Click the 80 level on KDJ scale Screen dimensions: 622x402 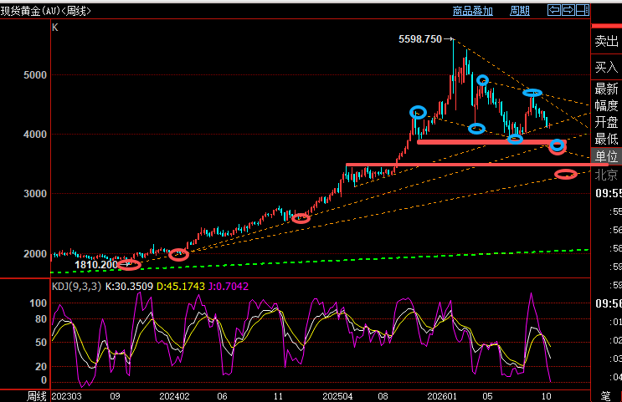[x=41, y=319]
